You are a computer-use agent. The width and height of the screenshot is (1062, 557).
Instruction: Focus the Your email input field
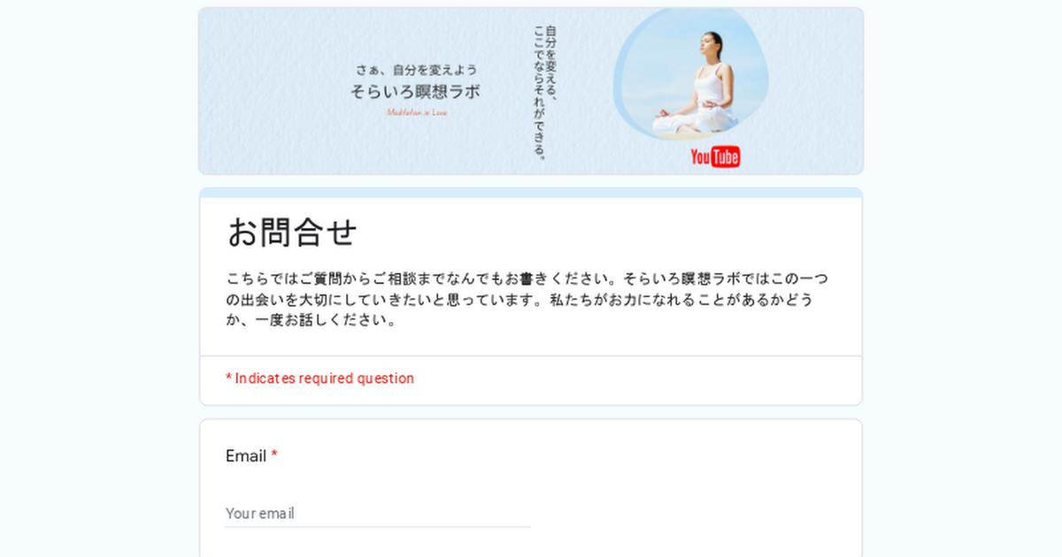(x=378, y=513)
